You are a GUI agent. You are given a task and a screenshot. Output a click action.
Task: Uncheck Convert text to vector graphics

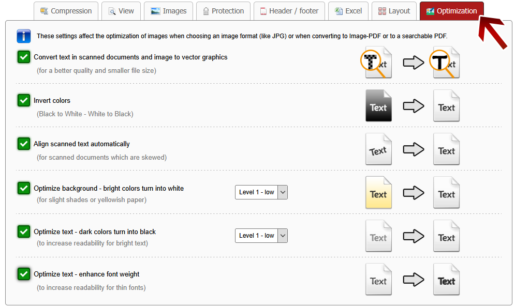point(24,57)
